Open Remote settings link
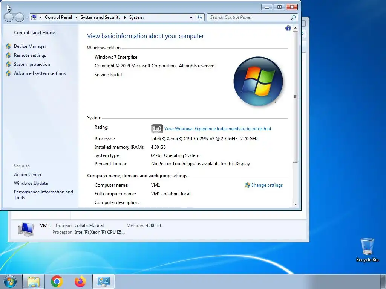 (x=30, y=55)
